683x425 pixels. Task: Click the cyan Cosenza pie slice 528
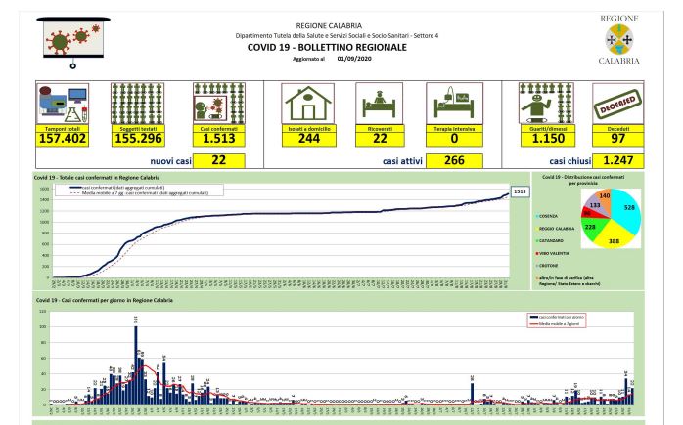(627, 211)
